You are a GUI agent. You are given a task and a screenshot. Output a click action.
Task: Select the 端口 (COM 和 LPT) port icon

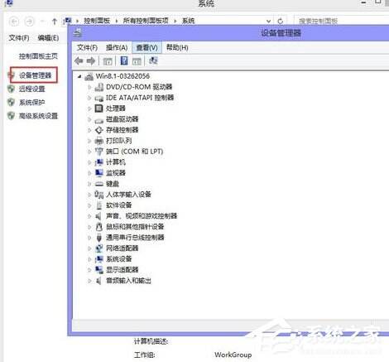tap(98, 152)
